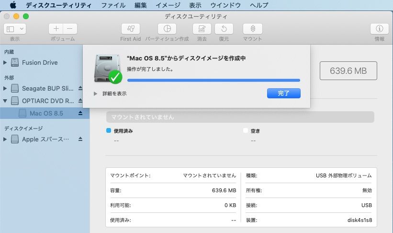Select Apple スパース... disk image in sidebar

(45, 139)
